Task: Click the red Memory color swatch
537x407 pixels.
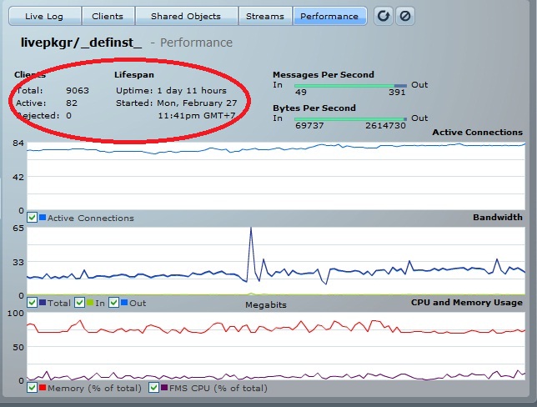Action: [43, 388]
